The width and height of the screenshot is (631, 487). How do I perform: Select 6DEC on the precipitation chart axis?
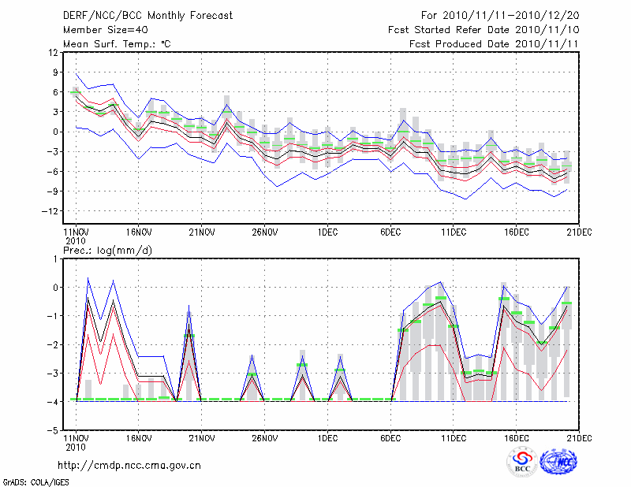tap(390, 437)
